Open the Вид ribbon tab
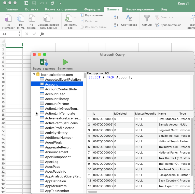The width and height of the screenshot is (195, 194). pyautogui.click(x=164, y=9)
